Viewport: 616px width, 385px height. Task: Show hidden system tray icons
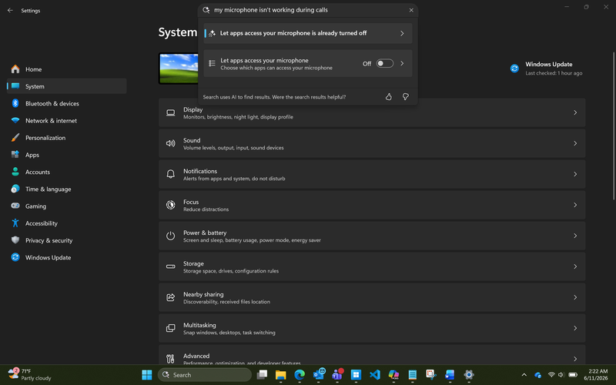524,375
